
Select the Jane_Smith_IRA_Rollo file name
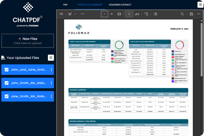(x=28, y=96)
